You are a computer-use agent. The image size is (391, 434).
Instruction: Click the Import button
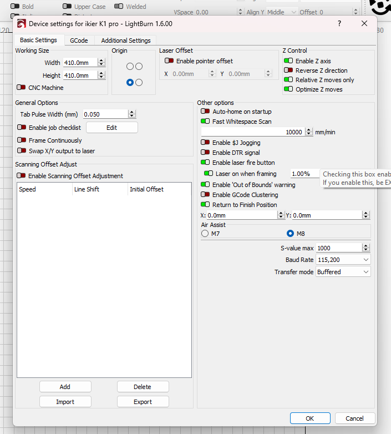click(x=65, y=402)
